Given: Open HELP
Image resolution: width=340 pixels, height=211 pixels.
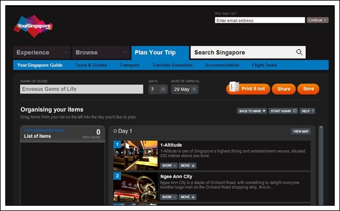Looking at the screenshot, I should point(307,111).
